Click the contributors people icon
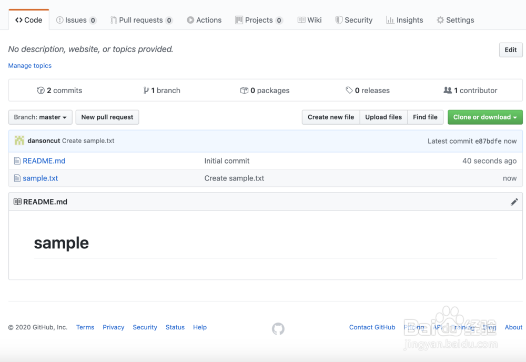The image size is (526, 362). pyautogui.click(x=448, y=91)
